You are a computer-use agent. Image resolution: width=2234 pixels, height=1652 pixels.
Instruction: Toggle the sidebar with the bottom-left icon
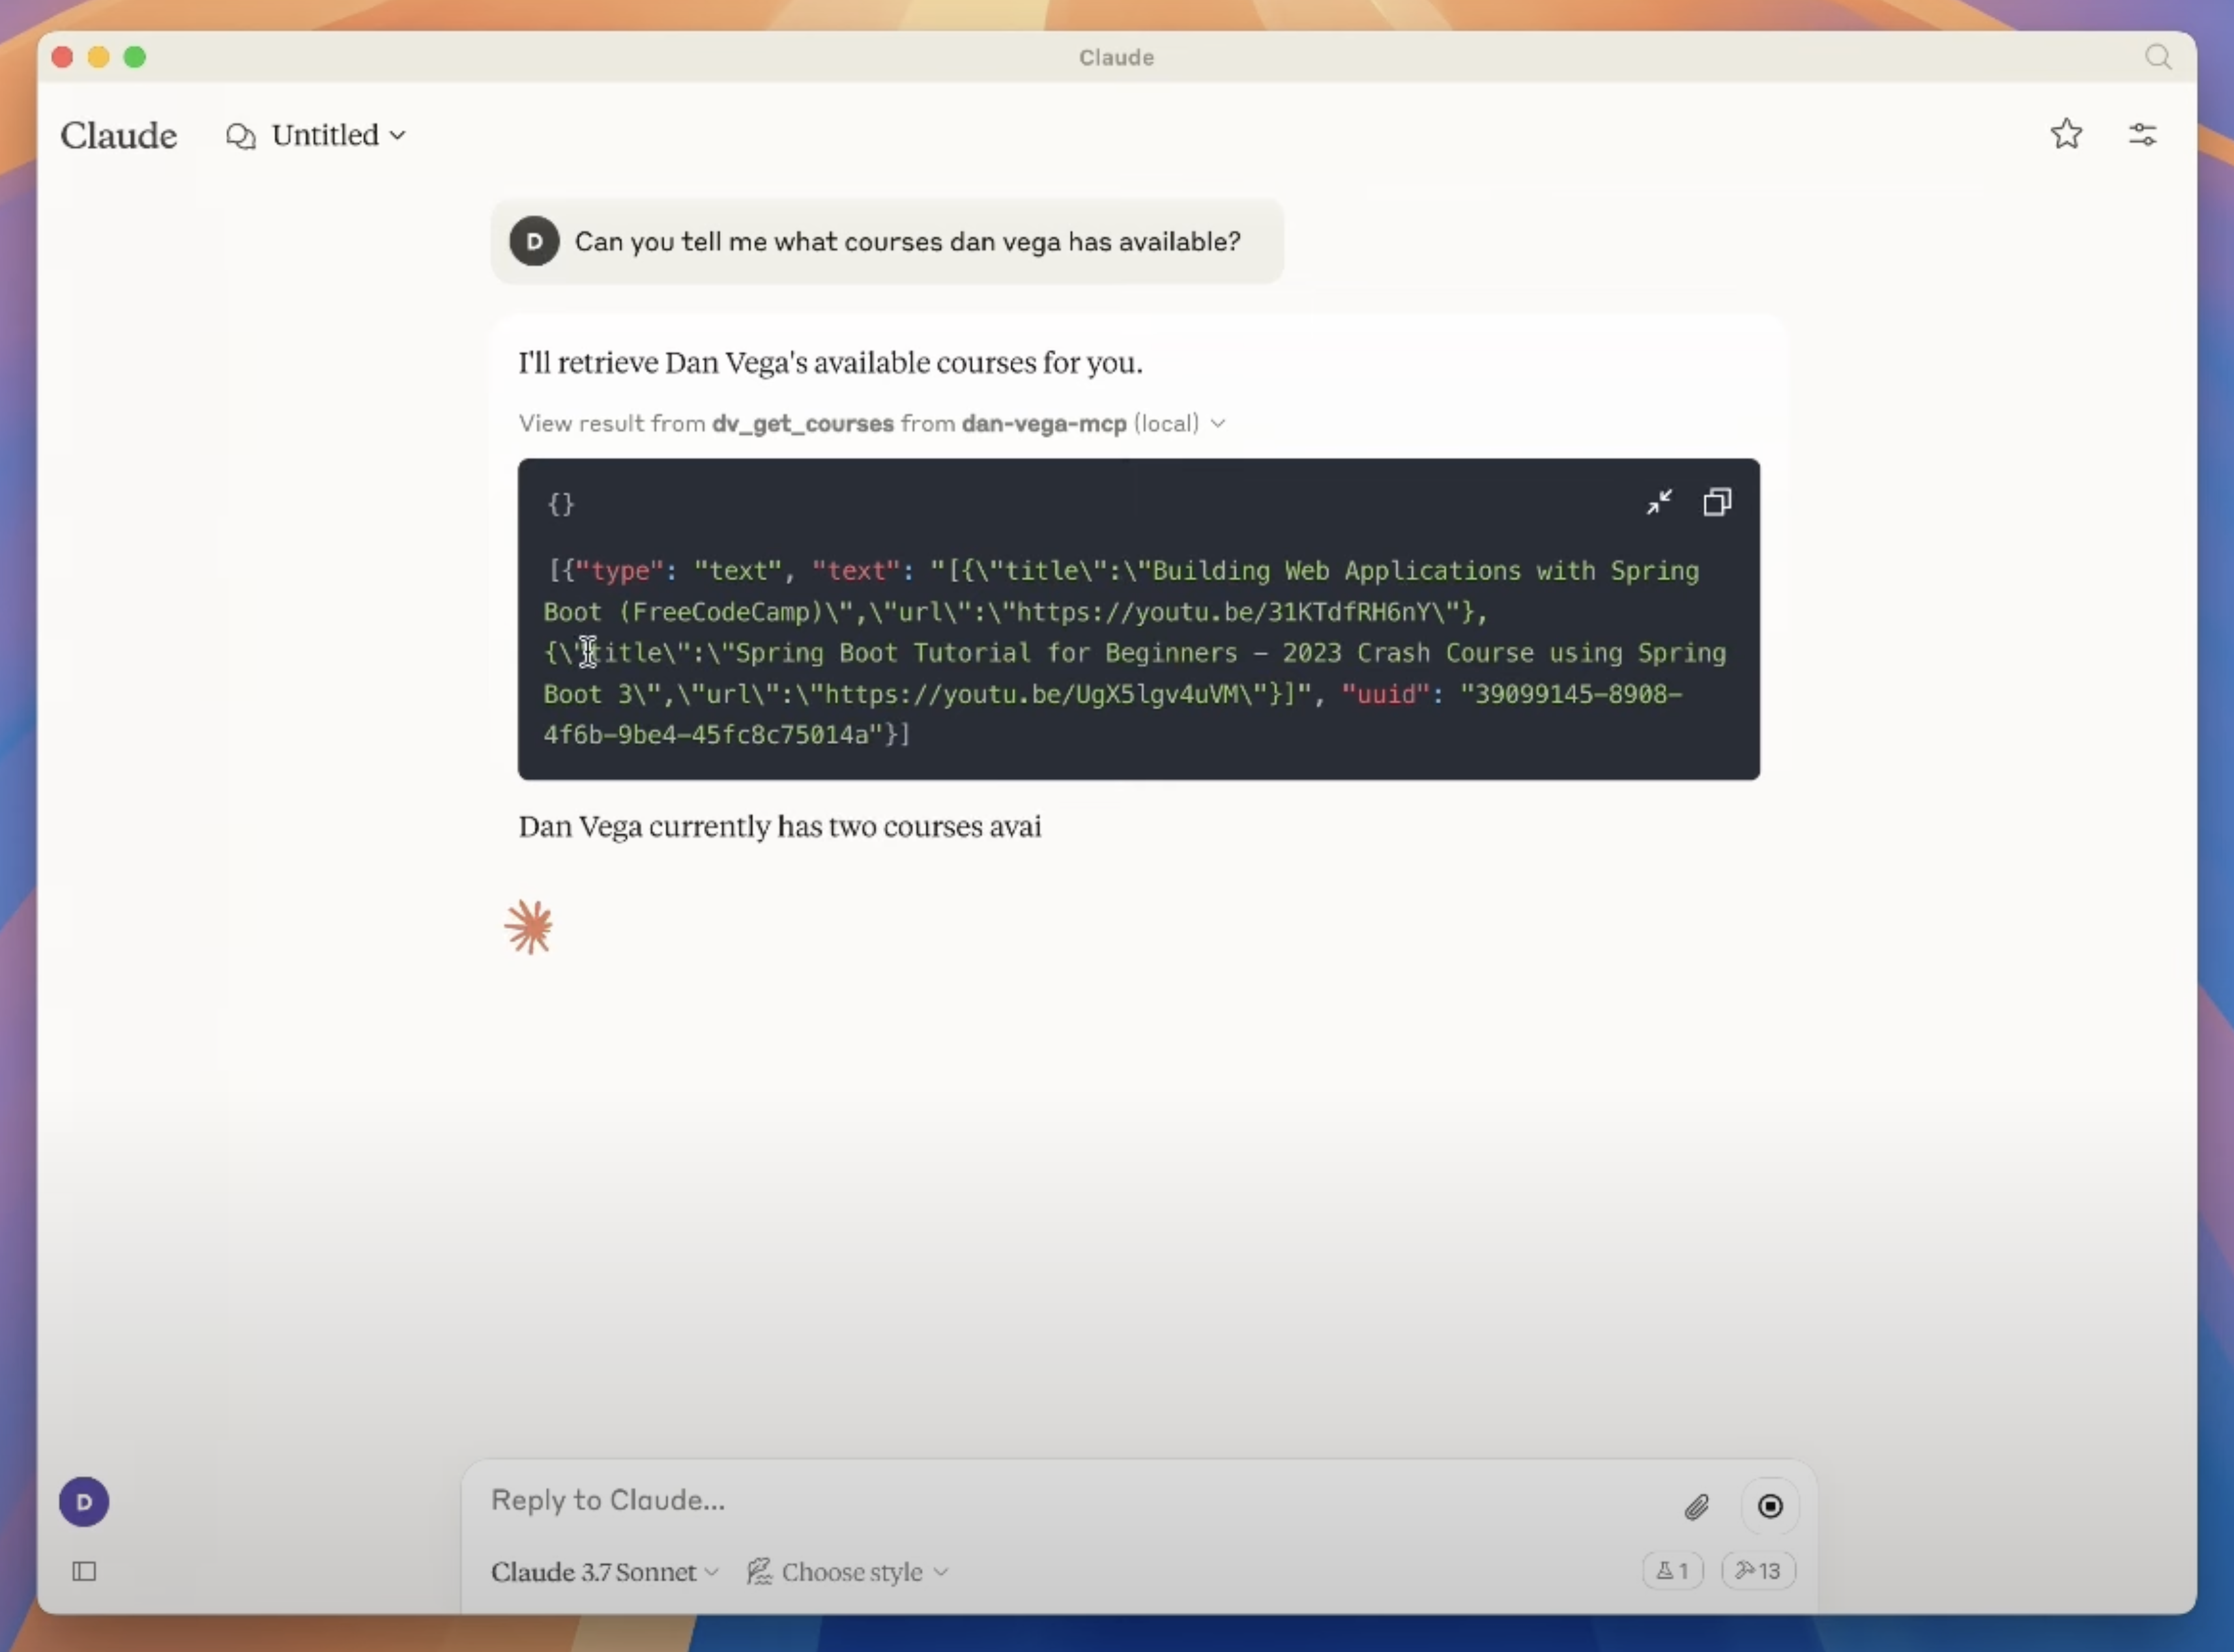pyautogui.click(x=84, y=1572)
